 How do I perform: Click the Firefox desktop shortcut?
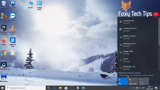click(4, 41)
